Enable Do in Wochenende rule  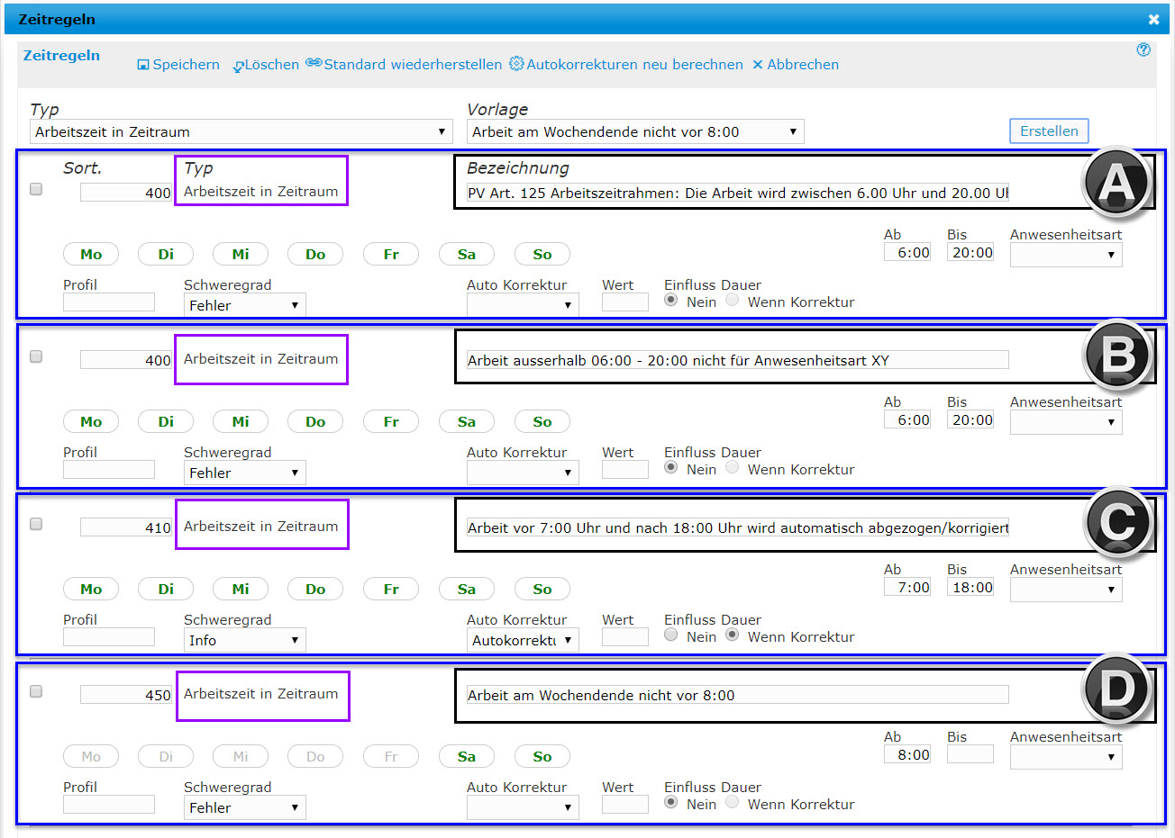point(315,756)
